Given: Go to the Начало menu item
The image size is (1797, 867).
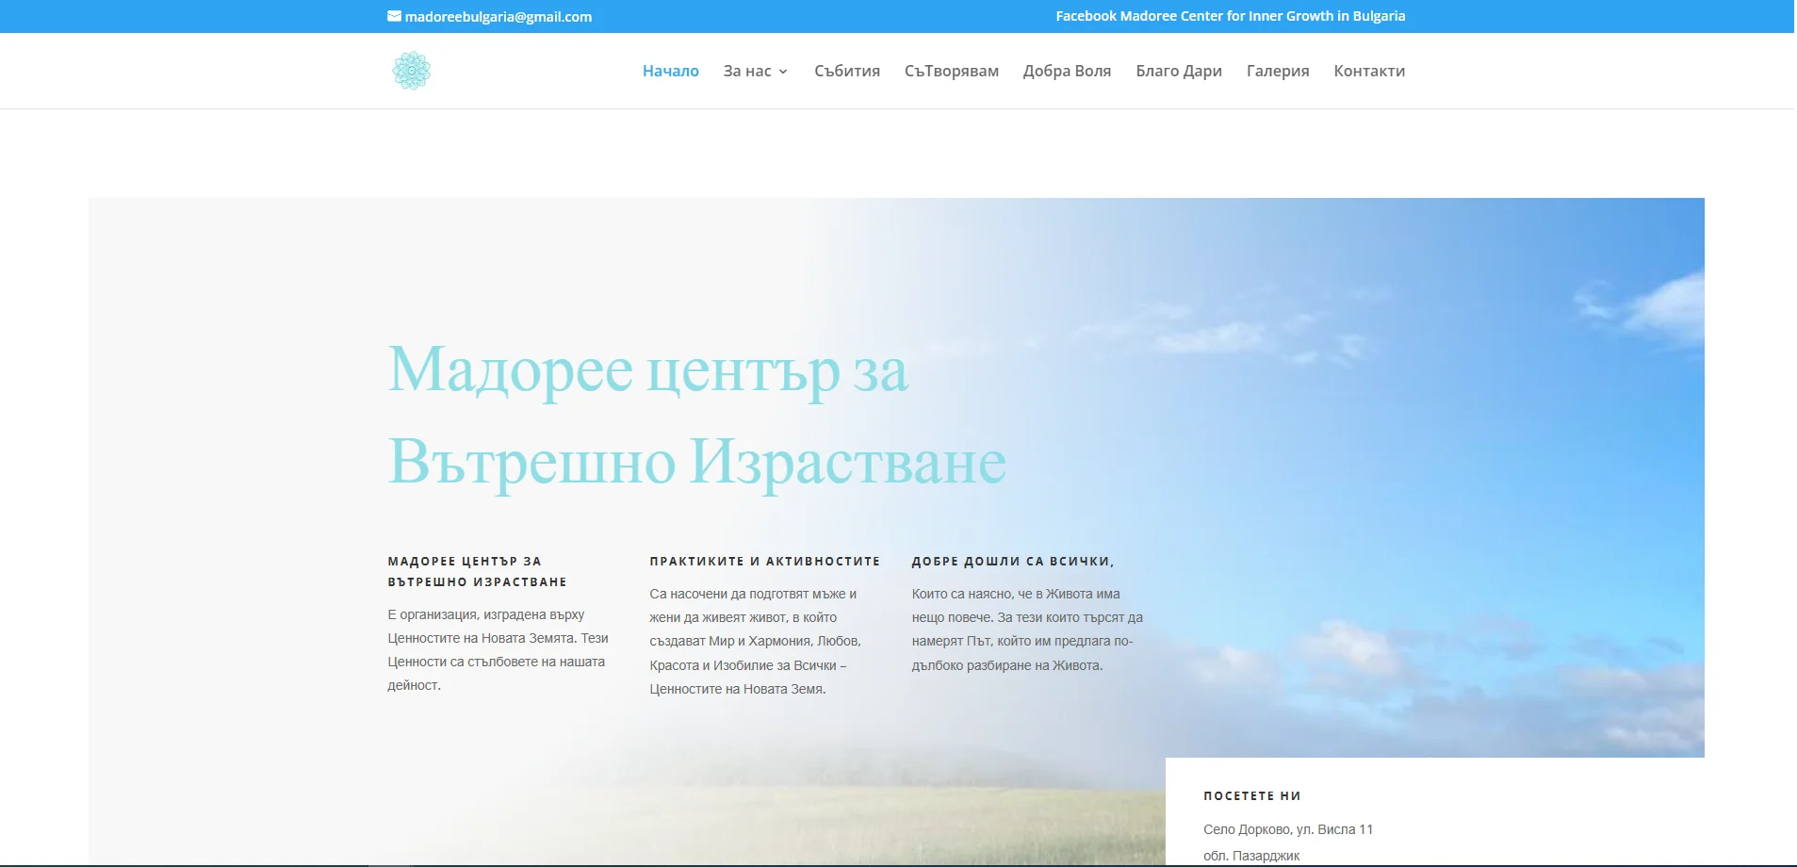Looking at the screenshot, I should point(671,71).
